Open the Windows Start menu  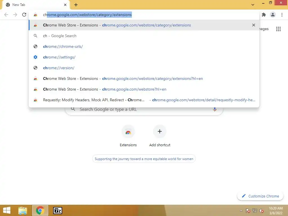[7, 210]
